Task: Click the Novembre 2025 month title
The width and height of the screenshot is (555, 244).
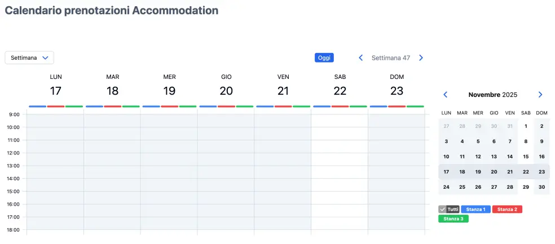Action: click(492, 95)
